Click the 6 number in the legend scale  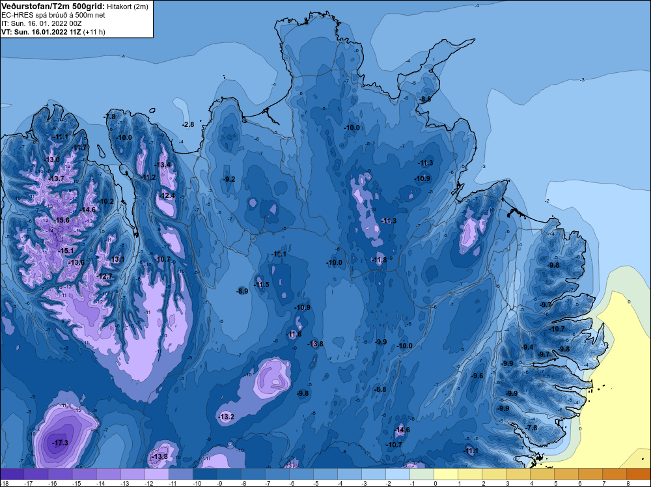click(x=580, y=483)
